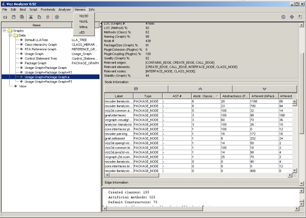Click the Cut scissors icon
306x218 pixels.
(x=31, y=17)
